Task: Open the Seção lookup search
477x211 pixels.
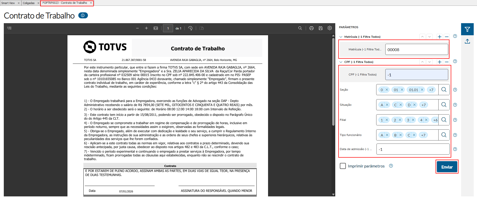Action: [x=444, y=90]
